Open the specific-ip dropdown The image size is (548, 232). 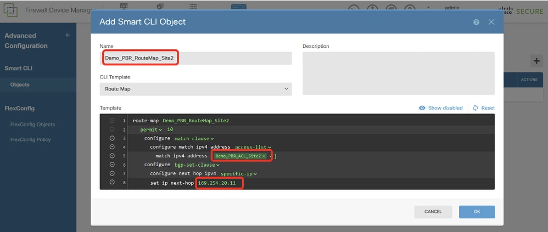239,174
